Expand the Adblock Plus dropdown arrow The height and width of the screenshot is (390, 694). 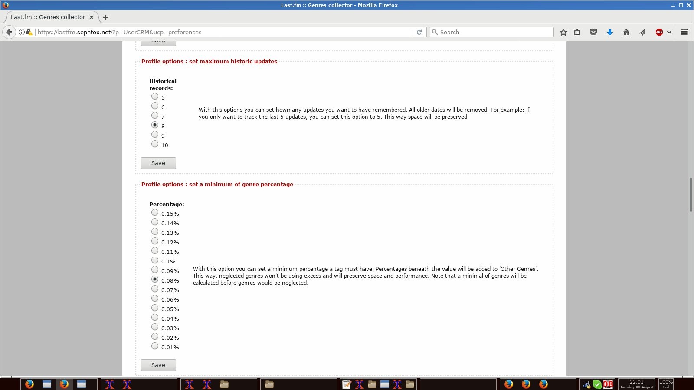tap(669, 32)
